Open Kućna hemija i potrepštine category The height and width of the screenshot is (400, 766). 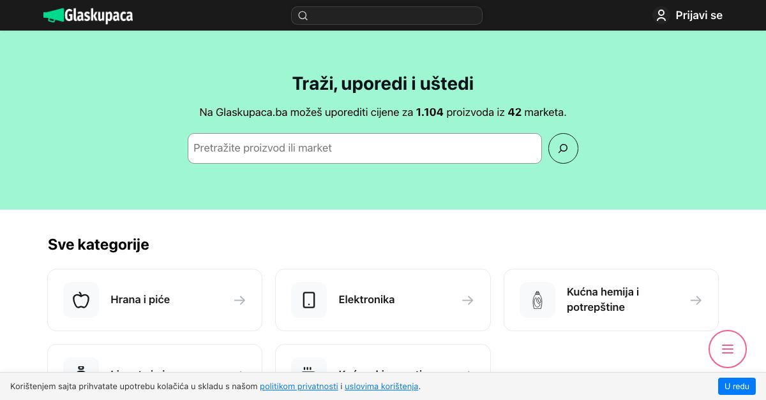click(x=611, y=300)
